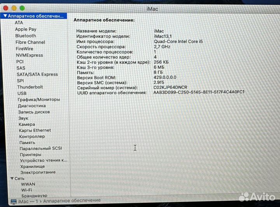This screenshot has width=280, height=207.
Task: Click the Аппаратное обеспечение: heading
Action: 104,20
